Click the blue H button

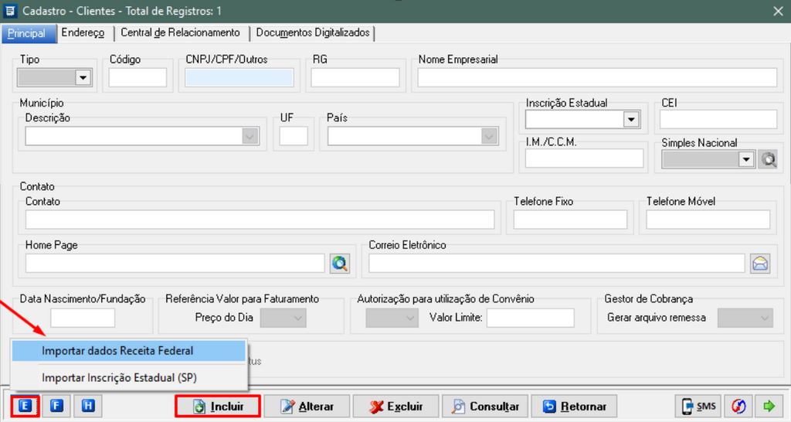point(87,406)
